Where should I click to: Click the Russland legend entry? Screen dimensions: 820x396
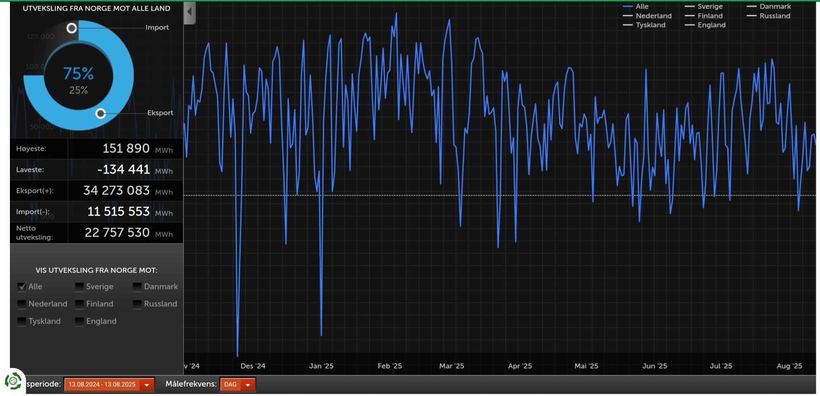click(769, 16)
